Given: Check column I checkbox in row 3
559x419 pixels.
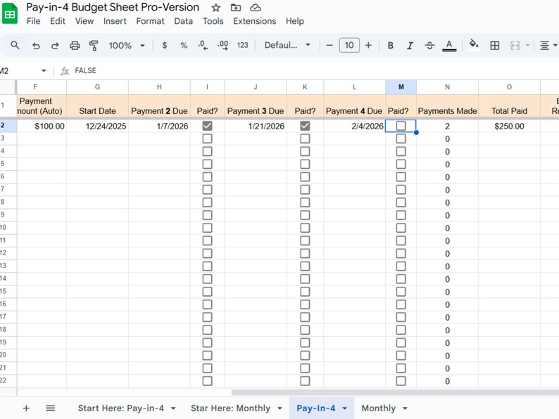Looking at the screenshot, I should (x=207, y=138).
